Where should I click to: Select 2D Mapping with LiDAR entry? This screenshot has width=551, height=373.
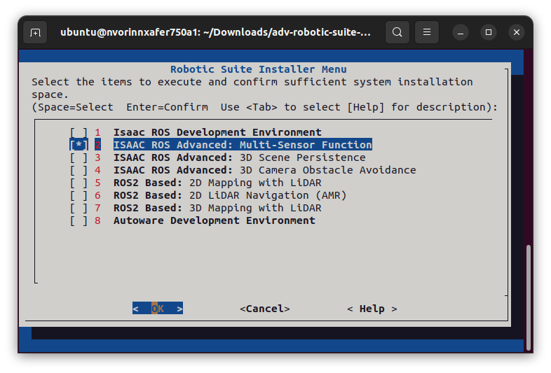(217, 183)
